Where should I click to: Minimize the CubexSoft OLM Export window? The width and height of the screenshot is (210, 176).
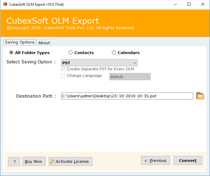click(175, 5)
